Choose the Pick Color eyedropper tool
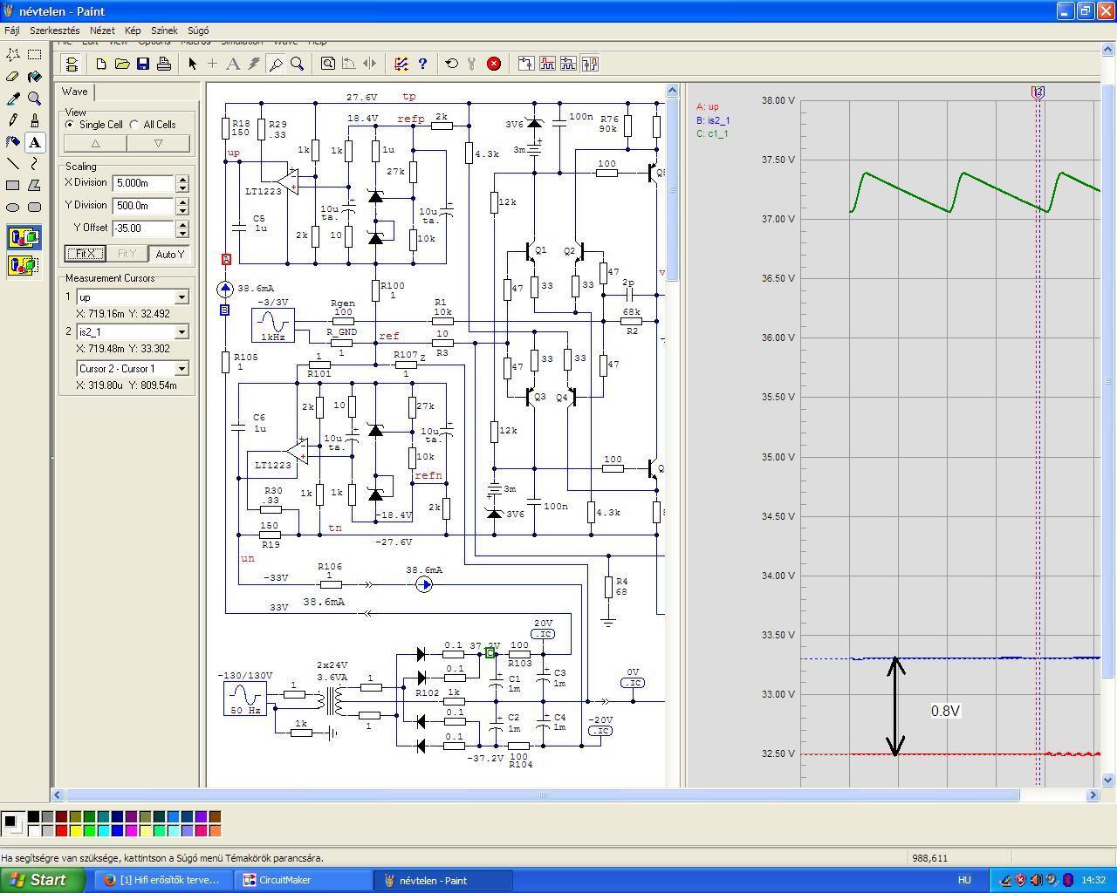The height and width of the screenshot is (893, 1117). point(12,99)
